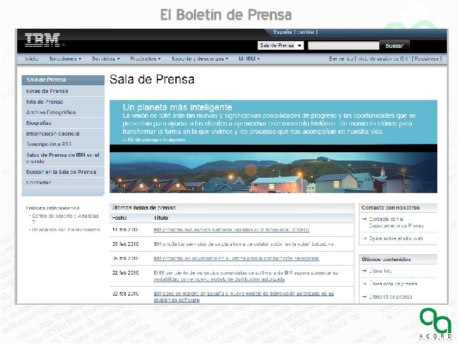This screenshot has height=344, width=459.
Task: Click Kit de prensa e imágenes banner link
Action: pos(156,140)
